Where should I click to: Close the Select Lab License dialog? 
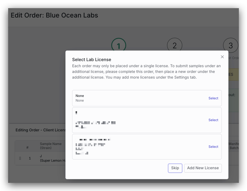(x=222, y=57)
